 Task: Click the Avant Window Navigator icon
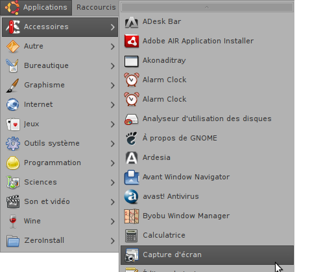point(132,177)
